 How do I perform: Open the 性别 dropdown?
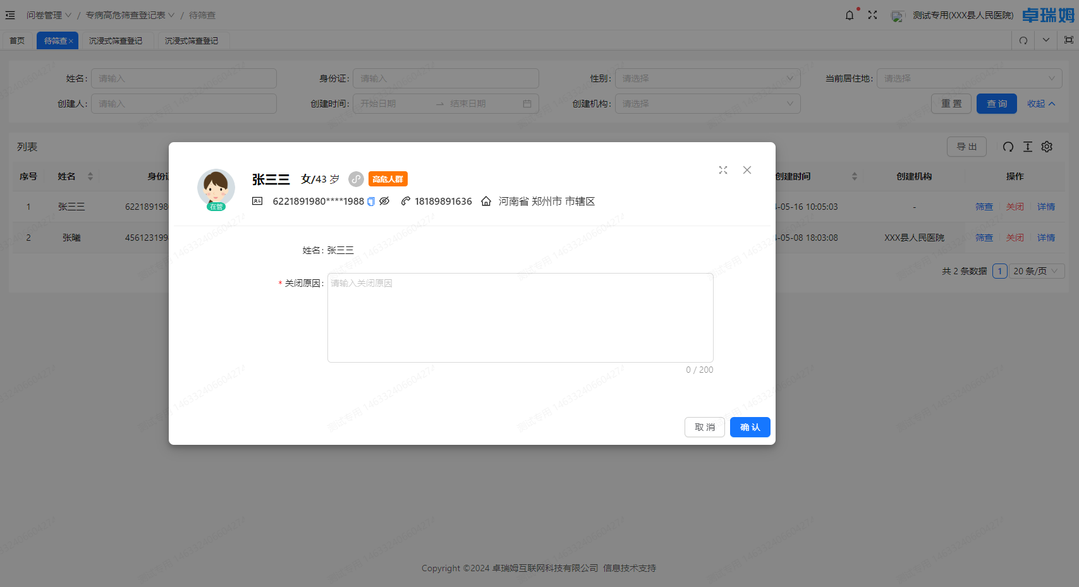tap(707, 78)
